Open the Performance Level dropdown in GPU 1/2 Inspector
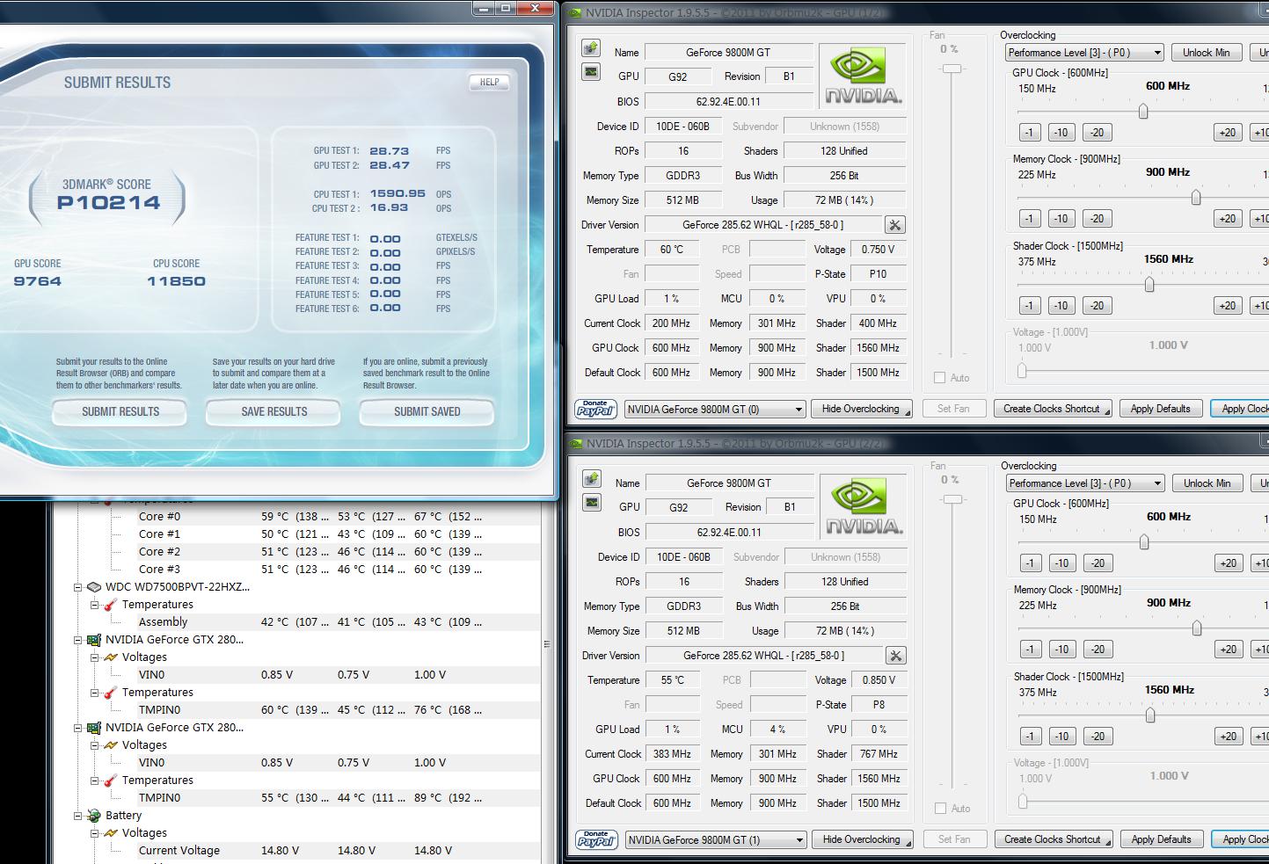 (1084, 53)
